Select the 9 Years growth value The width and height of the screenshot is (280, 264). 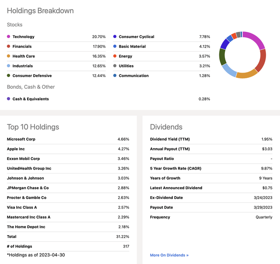(266, 178)
